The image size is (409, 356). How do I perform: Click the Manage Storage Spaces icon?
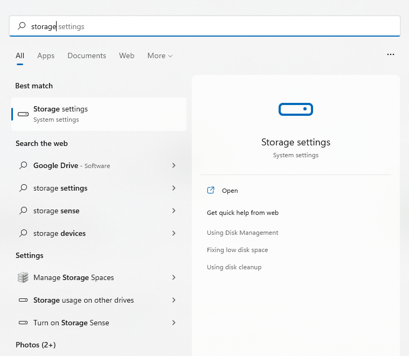(x=23, y=277)
